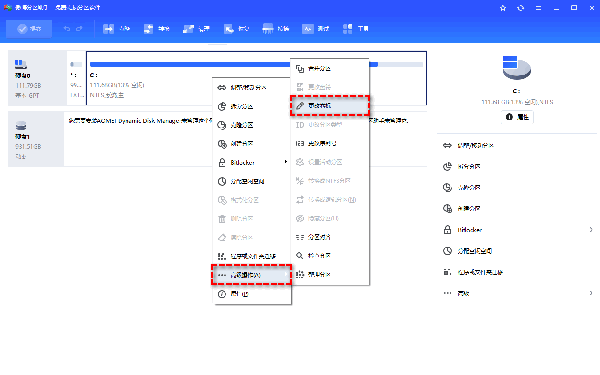Click the refresh icon in title bar

[x=521, y=8]
